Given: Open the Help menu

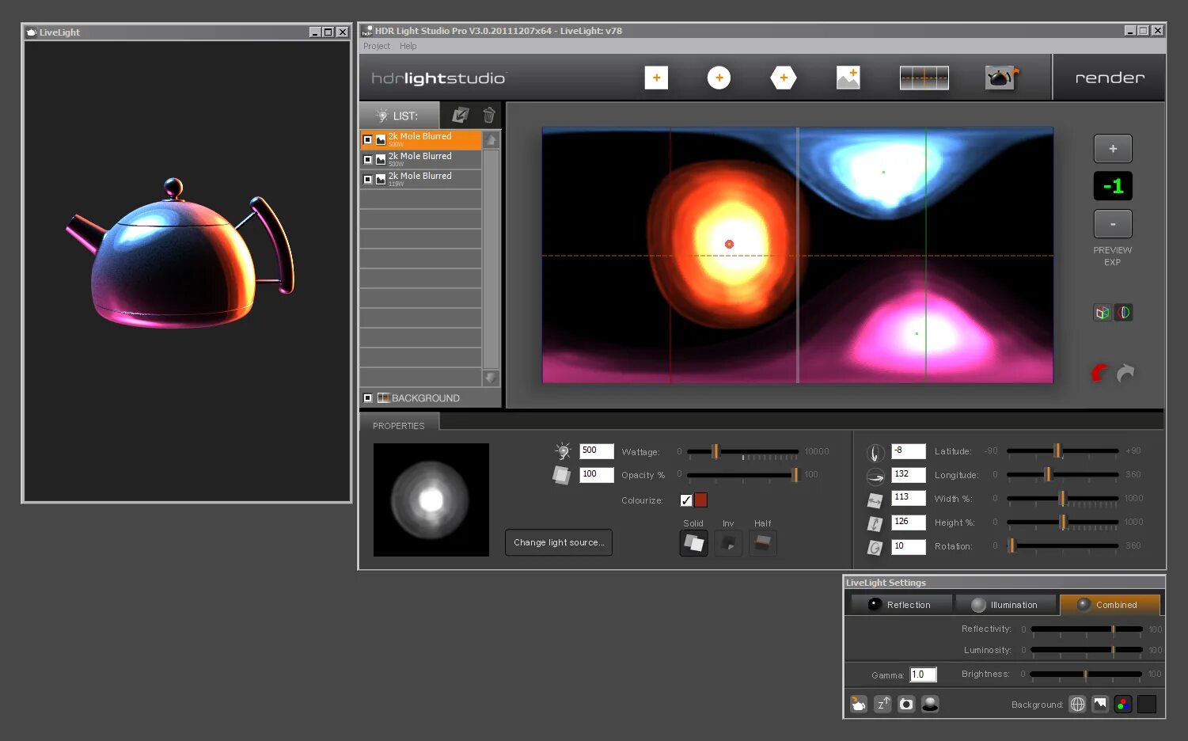Looking at the screenshot, I should (x=408, y=46).
